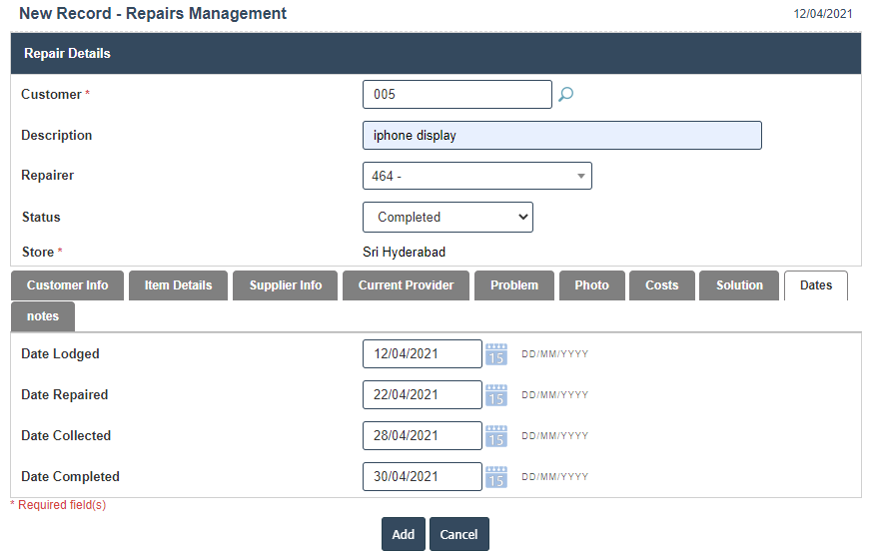Focus the Customer input field
This screenshot has width=874, height=552.
click(x=456, y=95)
